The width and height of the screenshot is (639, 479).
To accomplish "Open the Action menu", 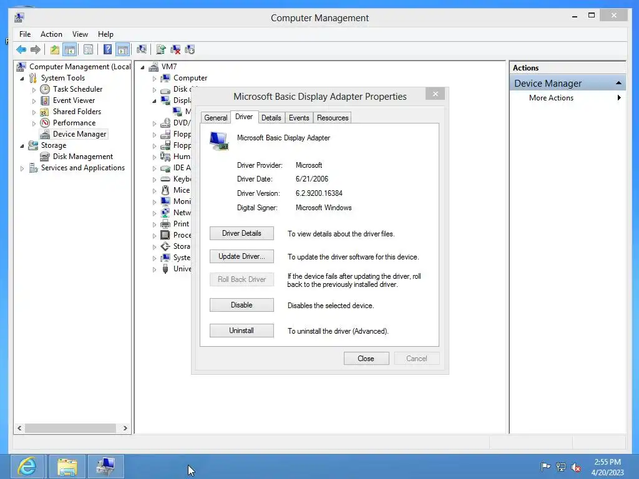I will (x=51, y=34).
